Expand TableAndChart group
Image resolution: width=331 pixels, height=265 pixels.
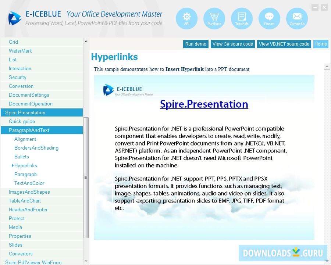[42, 201]
